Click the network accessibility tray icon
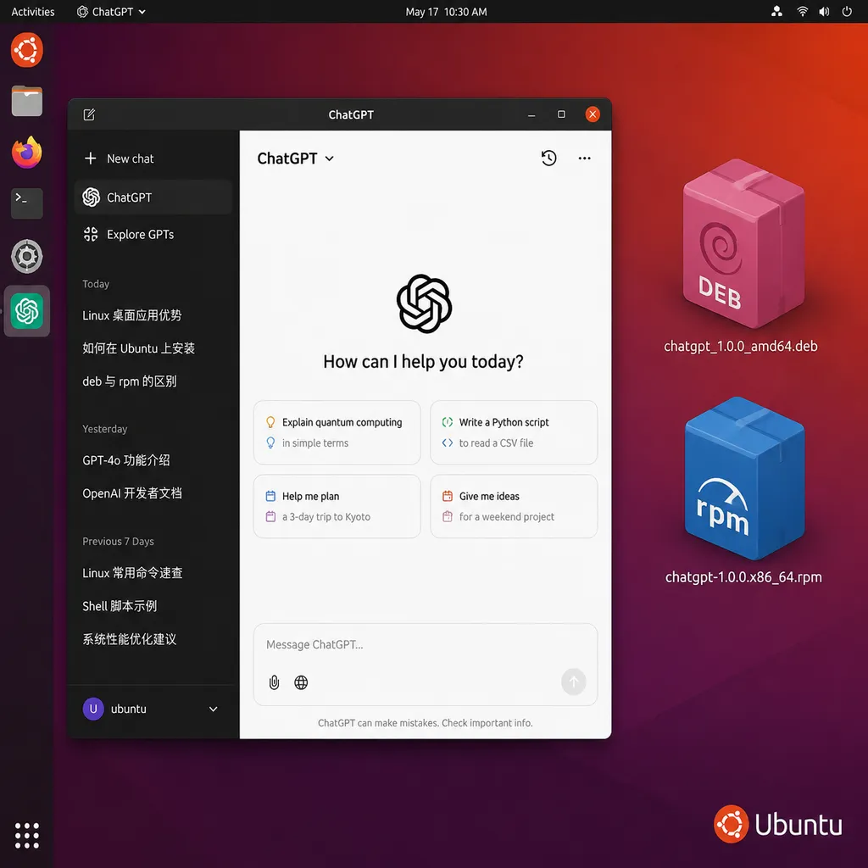 [x=776, y=12]
